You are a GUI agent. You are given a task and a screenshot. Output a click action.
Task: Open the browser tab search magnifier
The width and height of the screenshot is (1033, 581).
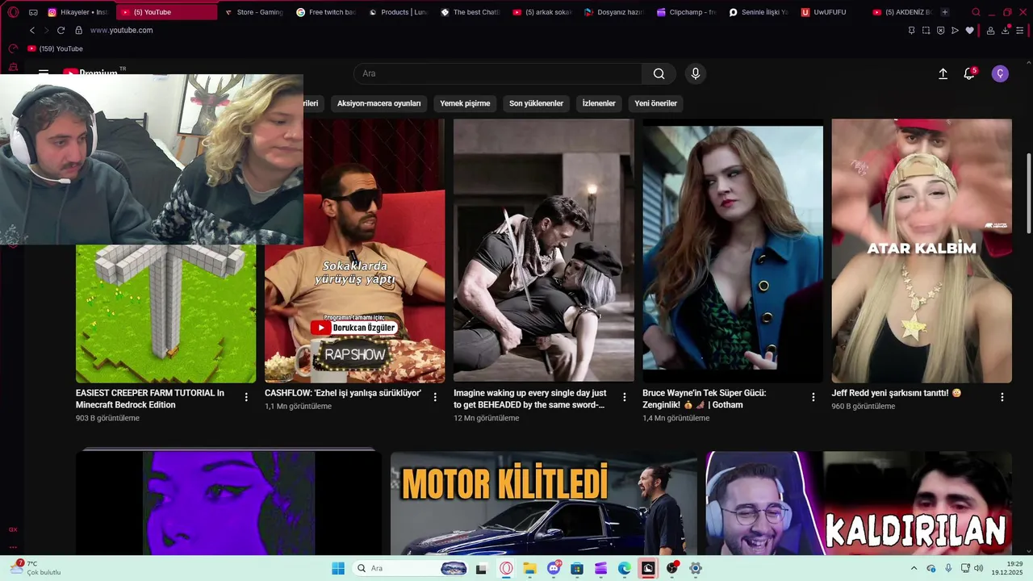point(976,12)
